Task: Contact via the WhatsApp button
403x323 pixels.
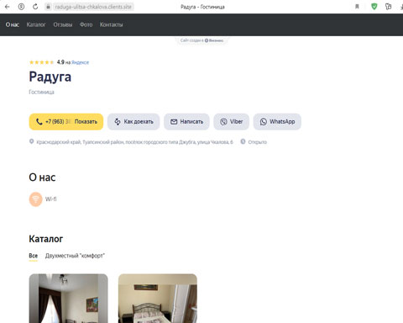Action: point(277,122)
